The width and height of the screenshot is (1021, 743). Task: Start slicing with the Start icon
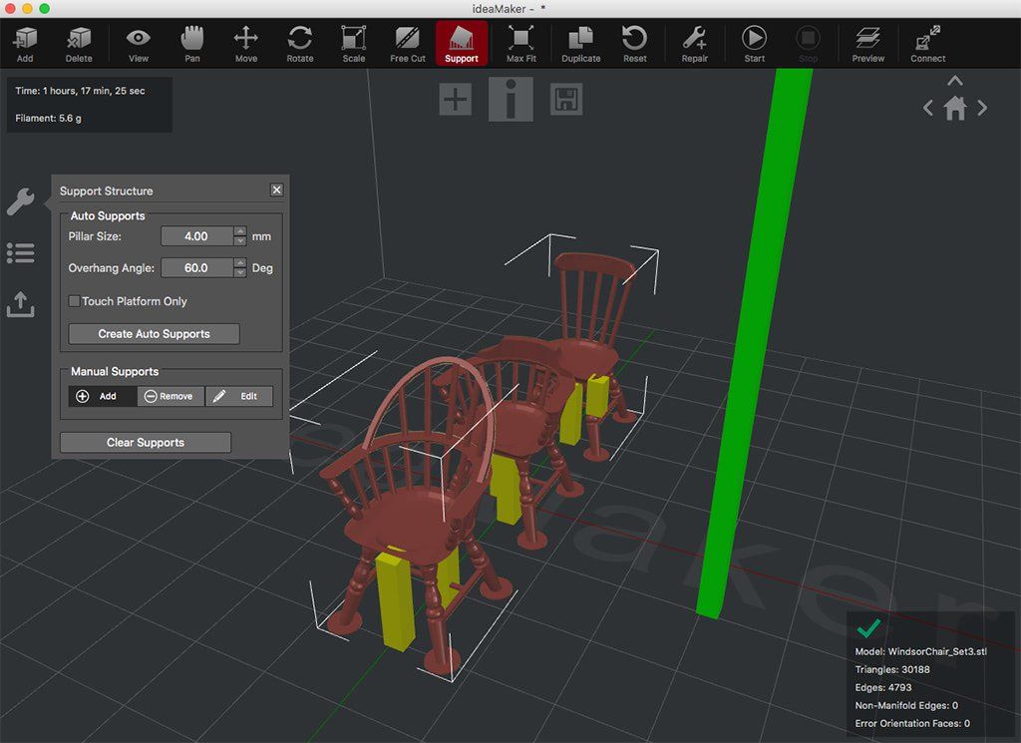tap(754, 43)
